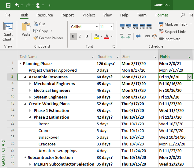Image resolution: width=194 pixels, height=168 pixels.
Task: Open the Project ribbon tab
Action: [89, 15]
